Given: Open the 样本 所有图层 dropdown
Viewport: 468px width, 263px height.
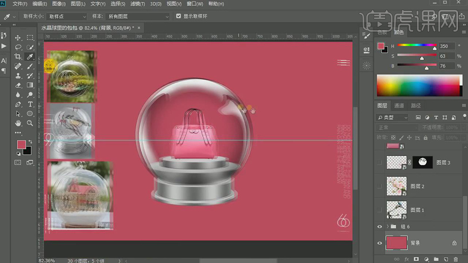Looking at the screenshot, I should click(137, 17).
